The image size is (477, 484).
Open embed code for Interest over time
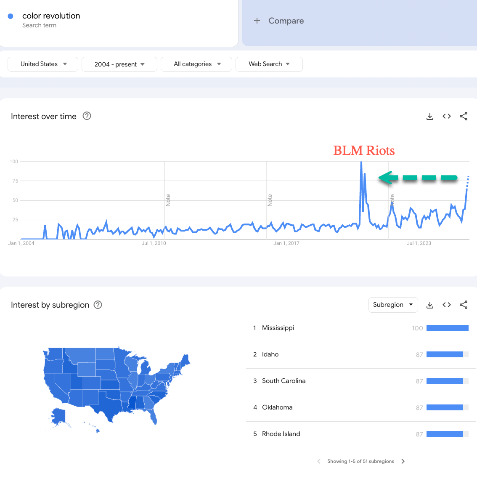point(447,117)
